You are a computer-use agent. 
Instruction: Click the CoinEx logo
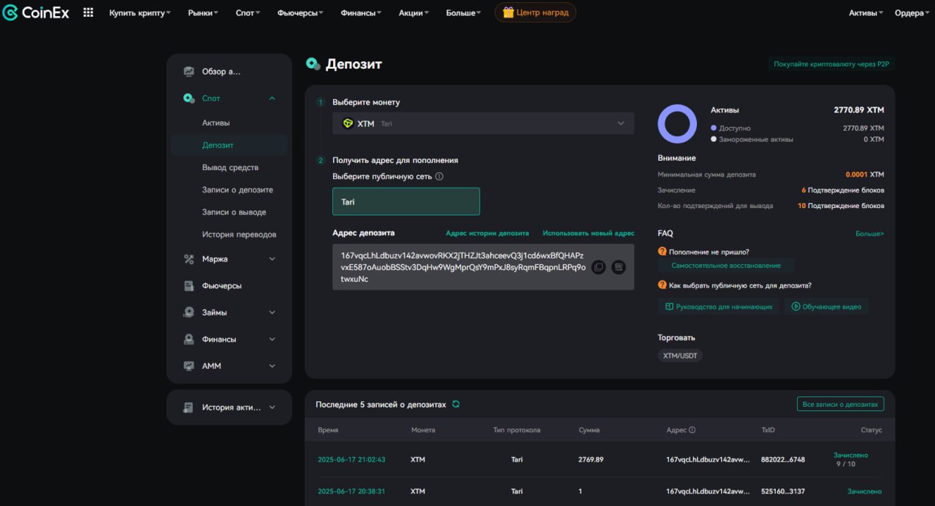(x=36, y=12)
